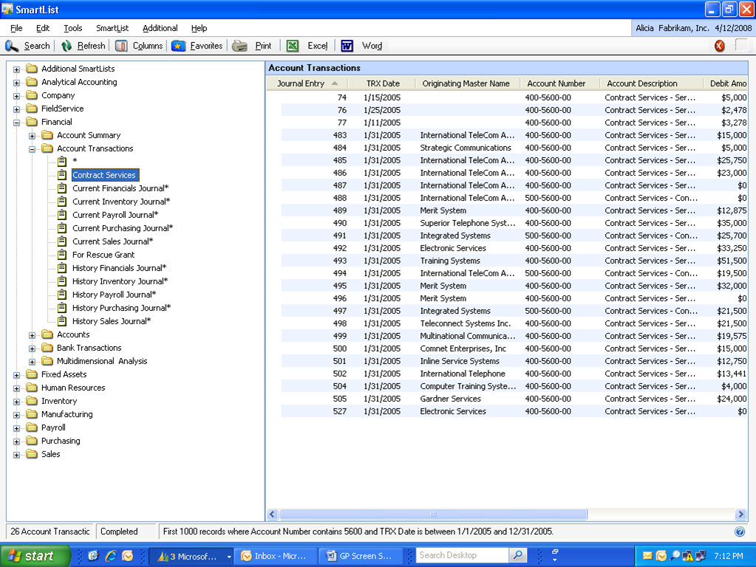
Task: Click the horizontal scroll right arrow
Action: 740,514
